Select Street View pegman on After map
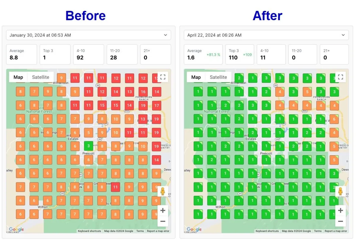The width and height of the screenshot is (356, 242). (341, 192)
